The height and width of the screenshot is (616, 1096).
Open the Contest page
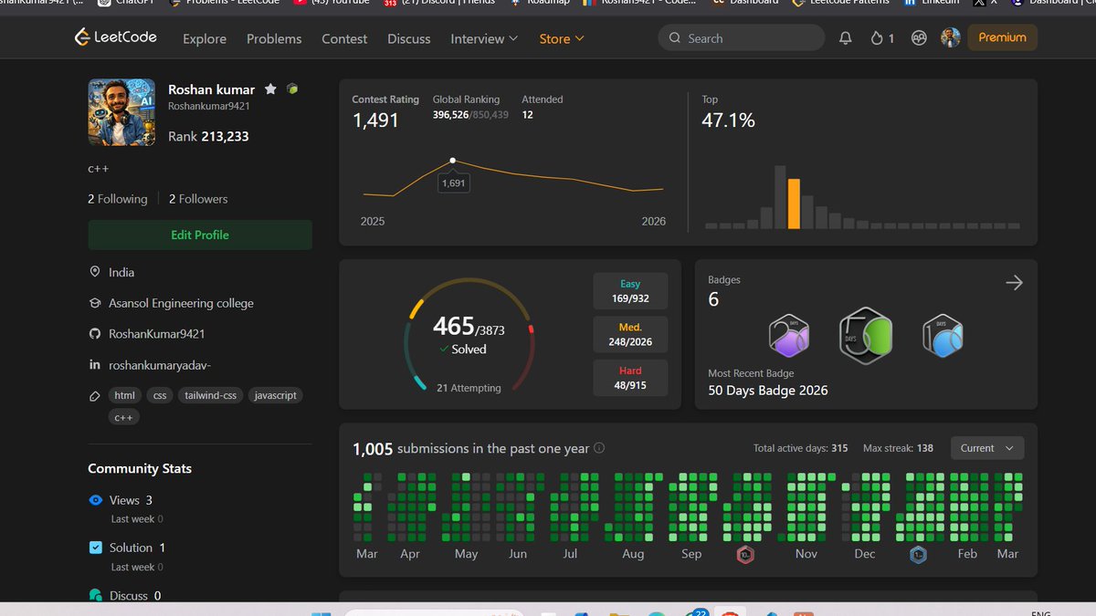(344, 38)
